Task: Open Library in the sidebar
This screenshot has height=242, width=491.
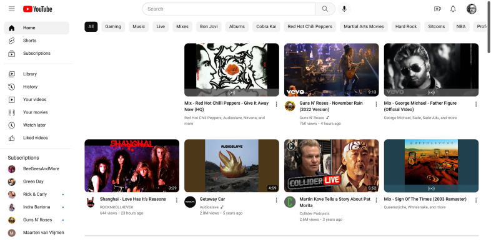Action: [x=37, y=74]
